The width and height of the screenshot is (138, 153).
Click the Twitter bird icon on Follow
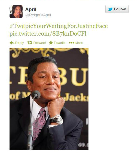point(111,9)
